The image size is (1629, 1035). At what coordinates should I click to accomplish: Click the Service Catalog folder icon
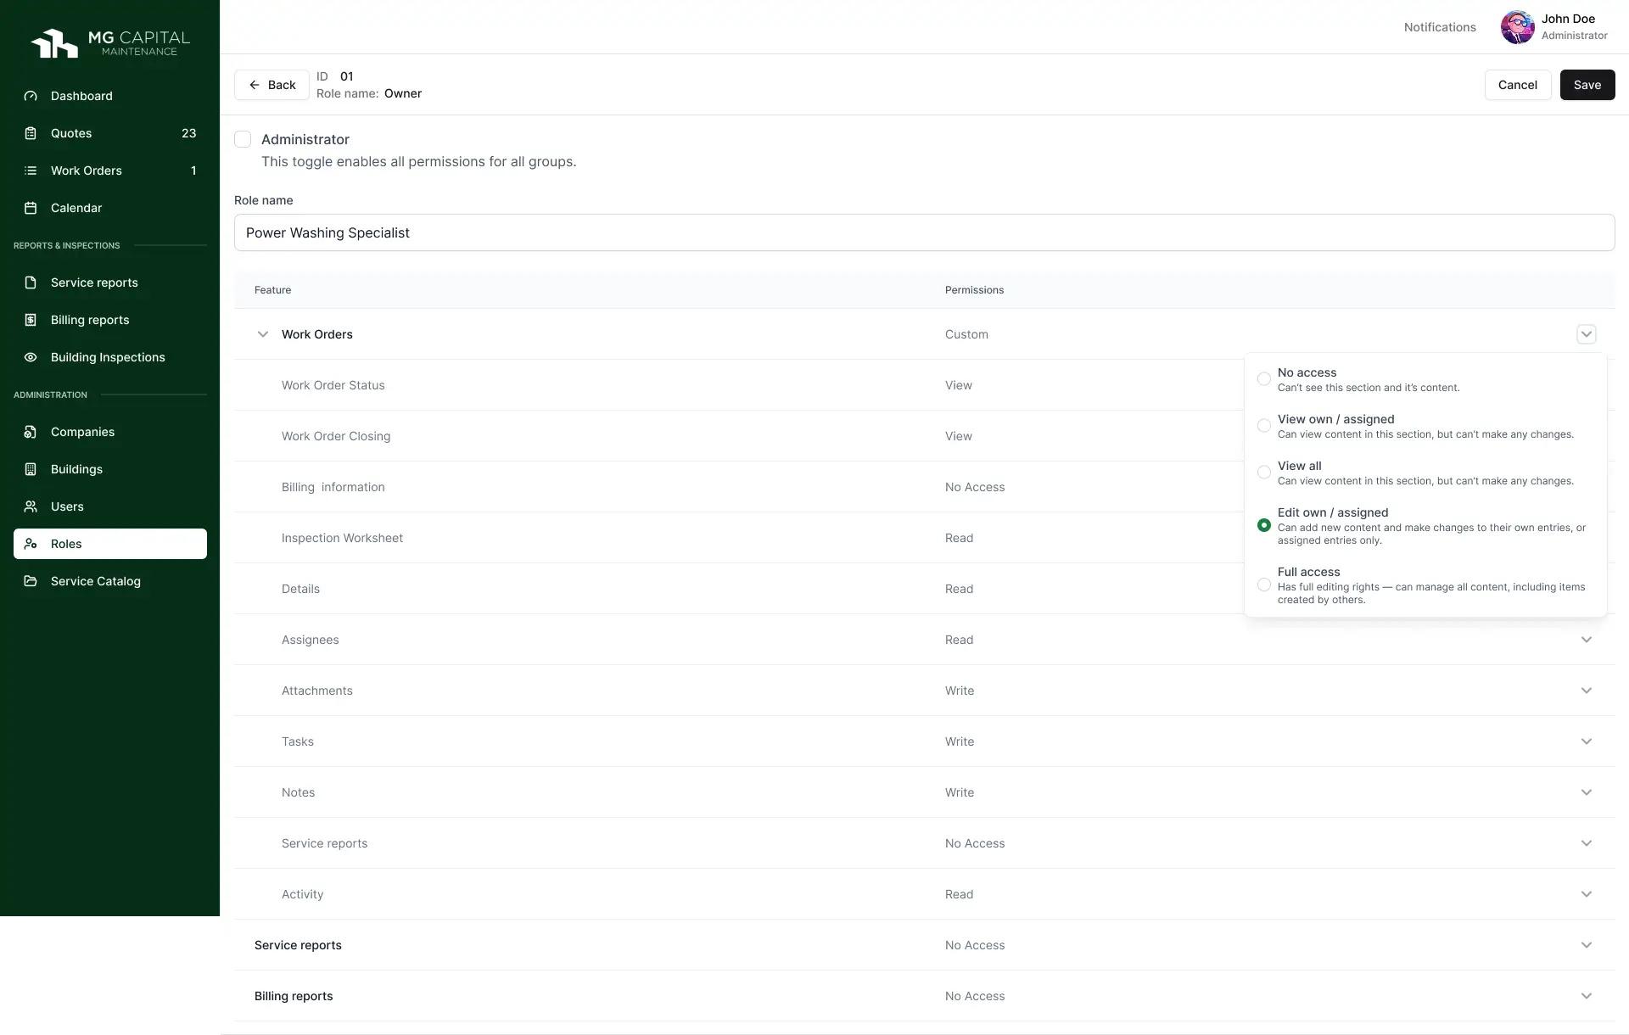point(31,581)
